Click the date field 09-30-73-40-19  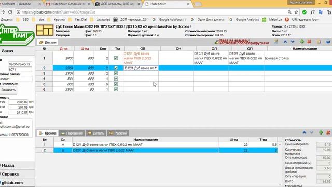[20, 64]
